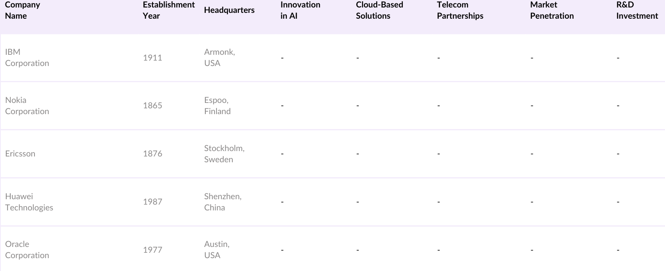The height and width of the screenshot is (271, 665).
Task: Select the Market Penetration column header
Action: pos(552,10)
